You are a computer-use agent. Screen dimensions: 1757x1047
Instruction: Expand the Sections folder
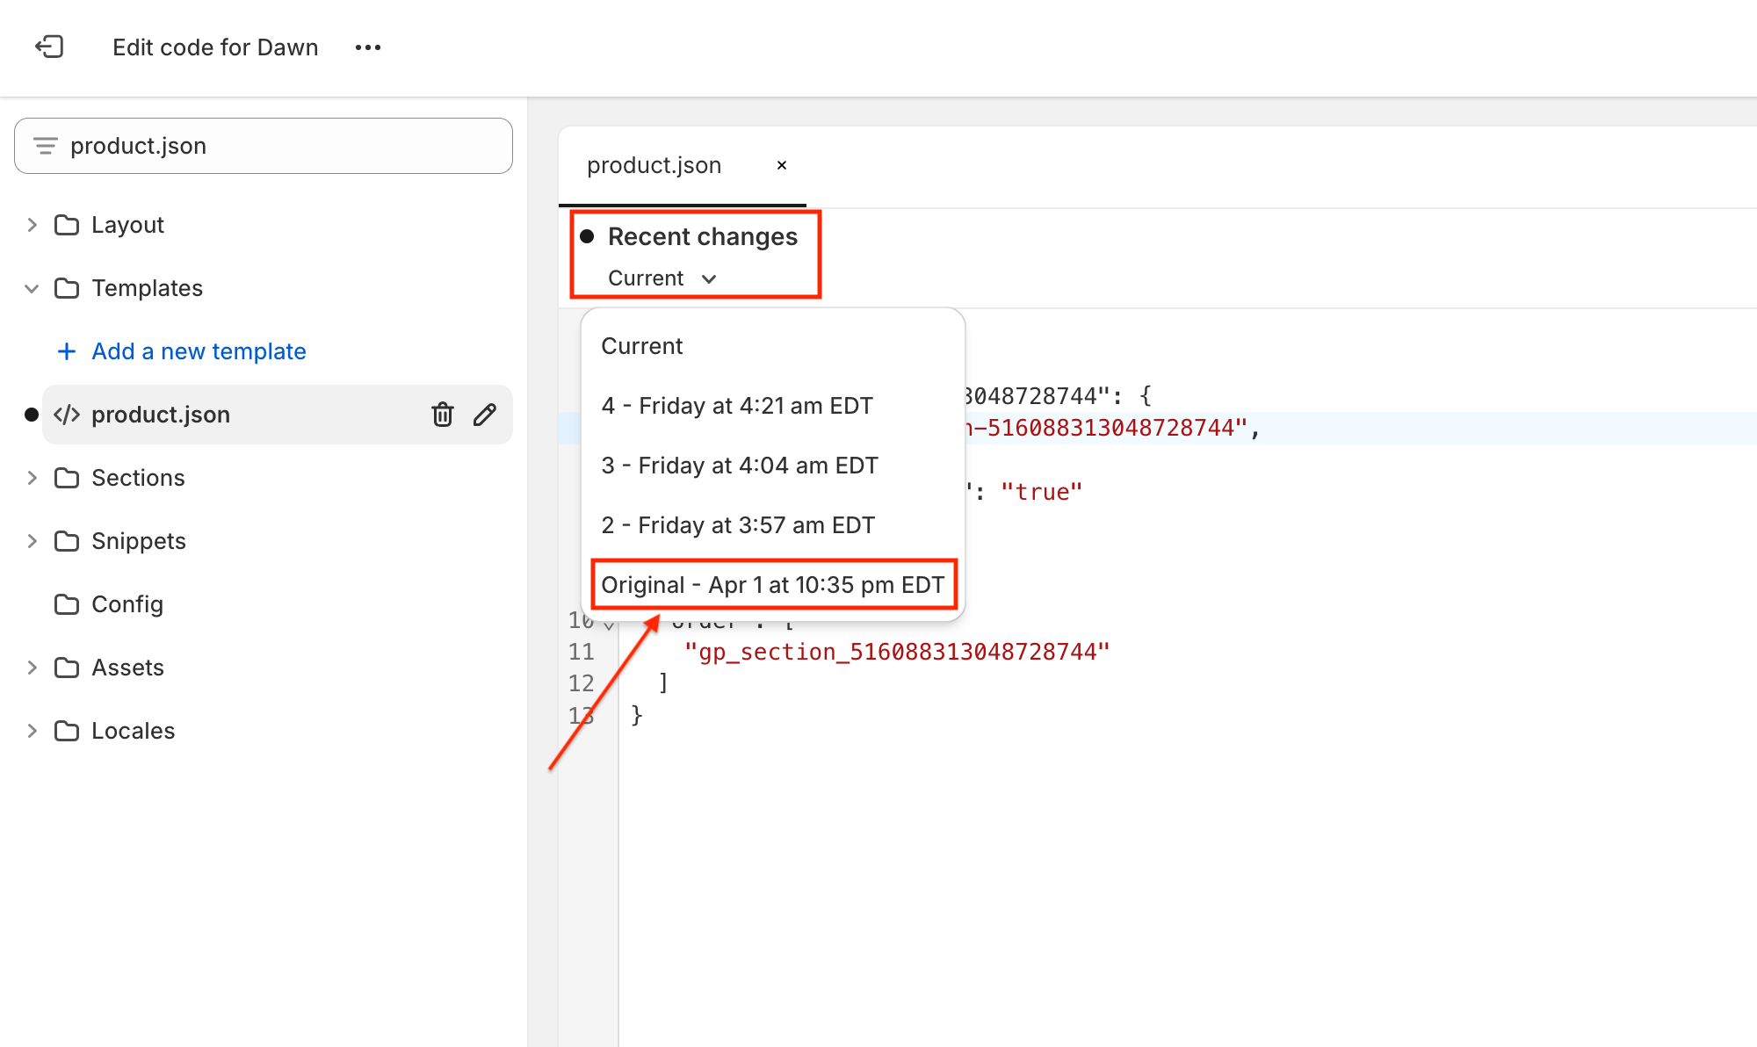[x=33, y=478]
